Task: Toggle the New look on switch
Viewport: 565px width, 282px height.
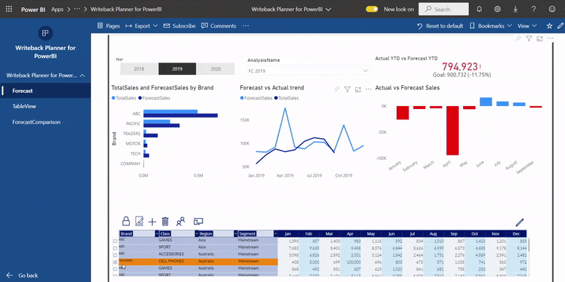Action: click(x=371, y=9)
